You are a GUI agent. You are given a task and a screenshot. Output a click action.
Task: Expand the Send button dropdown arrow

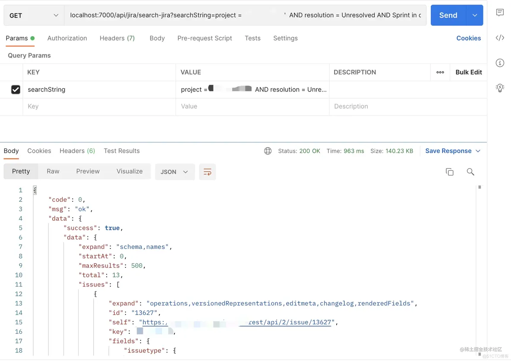click(474, 16)
